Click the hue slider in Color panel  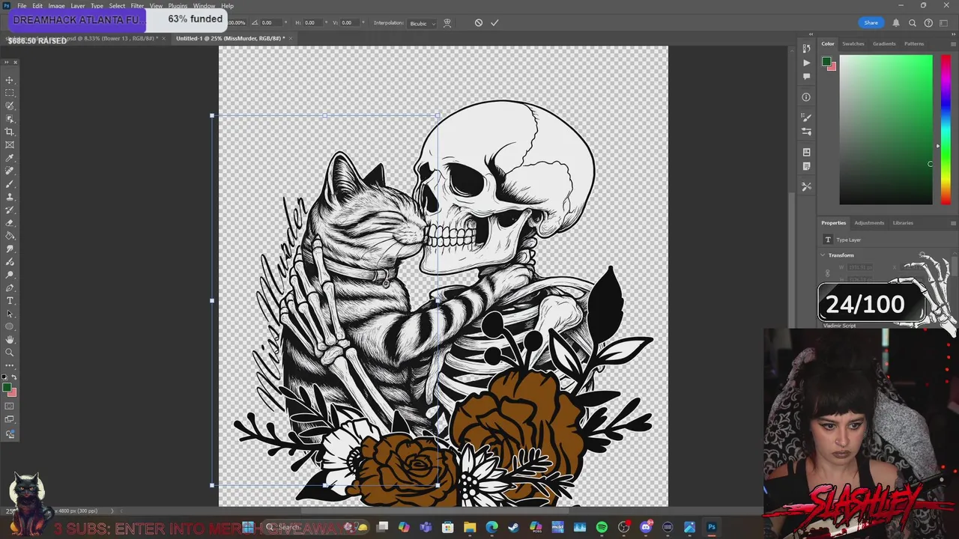click(x=946, y=129)
